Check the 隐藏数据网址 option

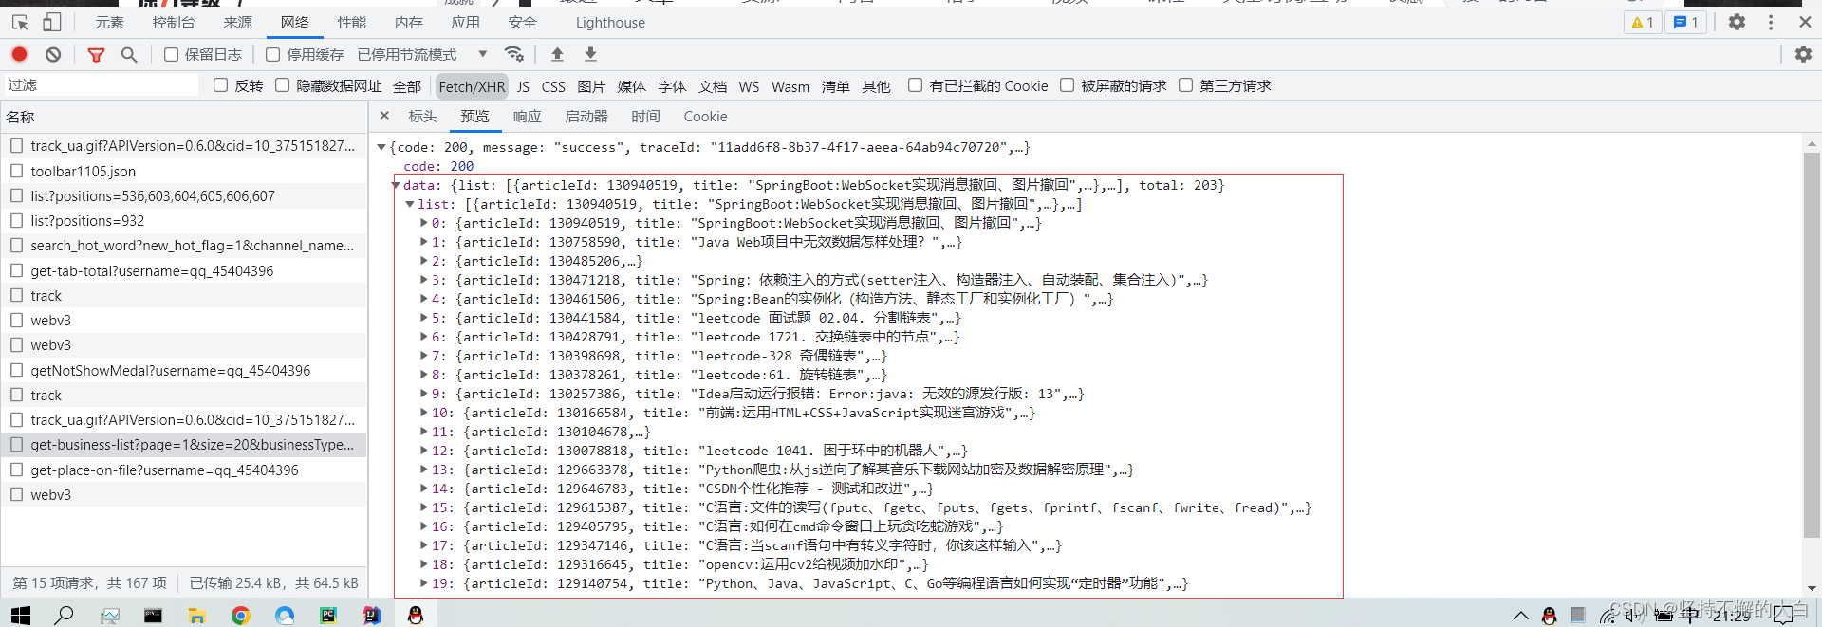[282, 85]
